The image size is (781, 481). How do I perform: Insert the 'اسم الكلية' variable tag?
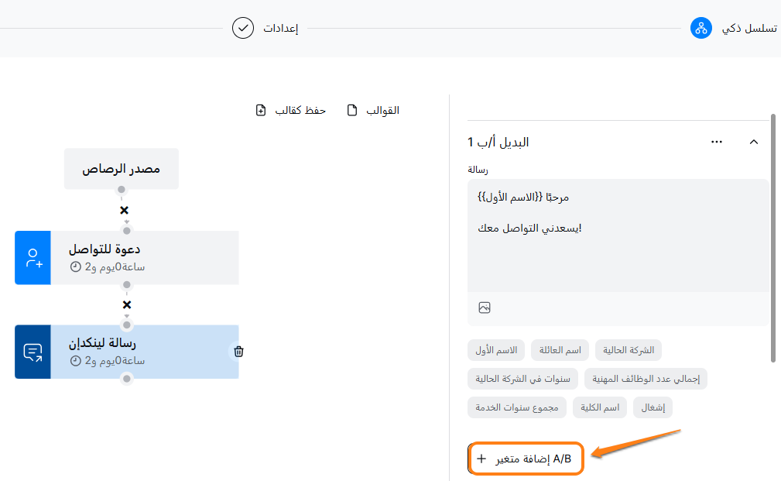point(600,407)
